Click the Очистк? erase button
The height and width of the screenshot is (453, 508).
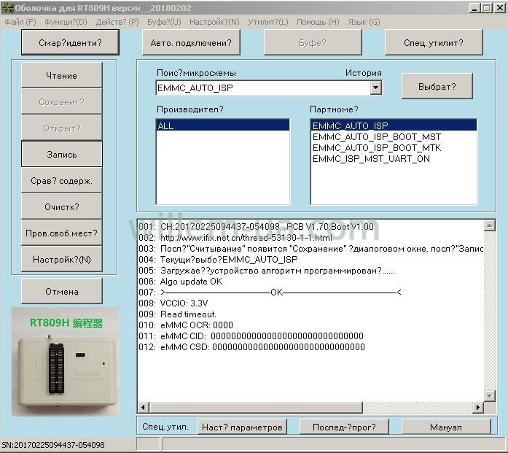click(61, 206)
